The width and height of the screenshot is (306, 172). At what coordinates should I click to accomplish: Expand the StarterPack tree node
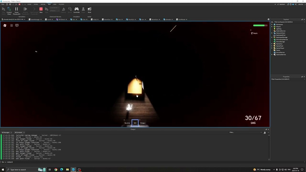[272, 46]
